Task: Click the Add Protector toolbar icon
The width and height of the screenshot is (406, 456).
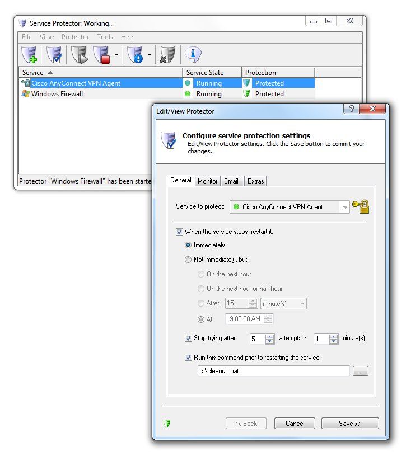Action: [x=29, y=55]
